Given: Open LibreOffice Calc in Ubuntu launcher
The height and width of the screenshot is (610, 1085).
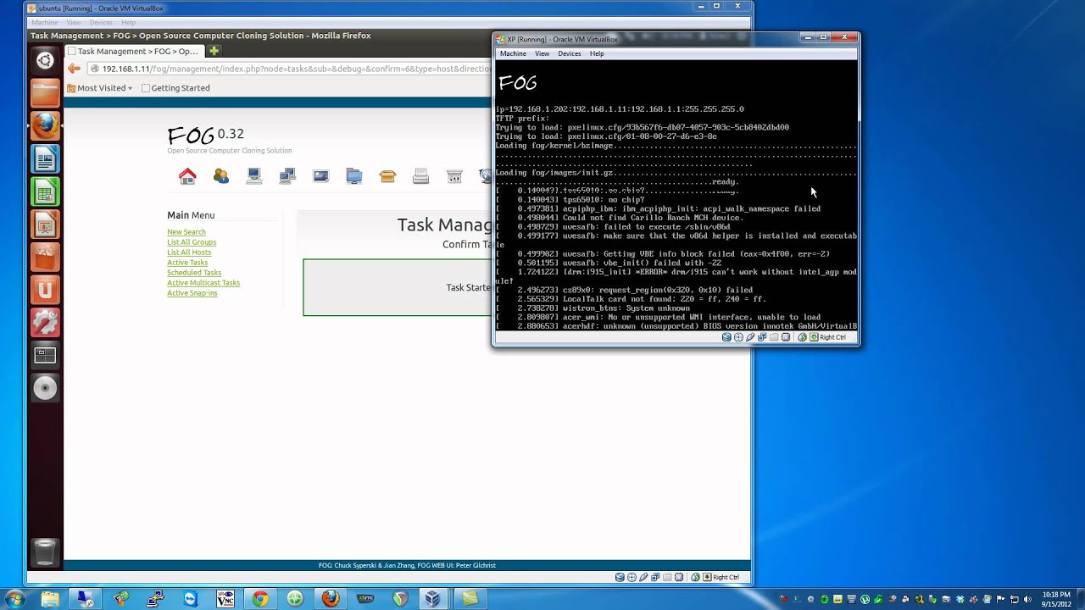Looking at the screenshot, I should (x=45, y=191).
